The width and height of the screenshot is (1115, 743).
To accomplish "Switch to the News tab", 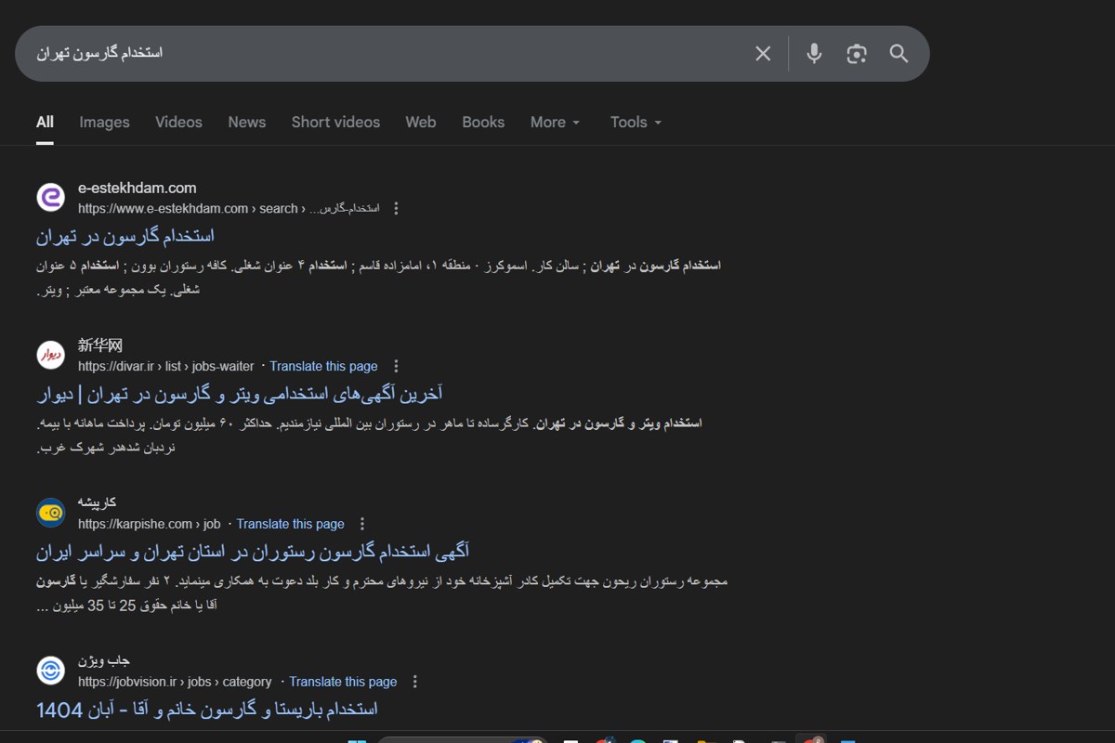I will coord(246,122).
